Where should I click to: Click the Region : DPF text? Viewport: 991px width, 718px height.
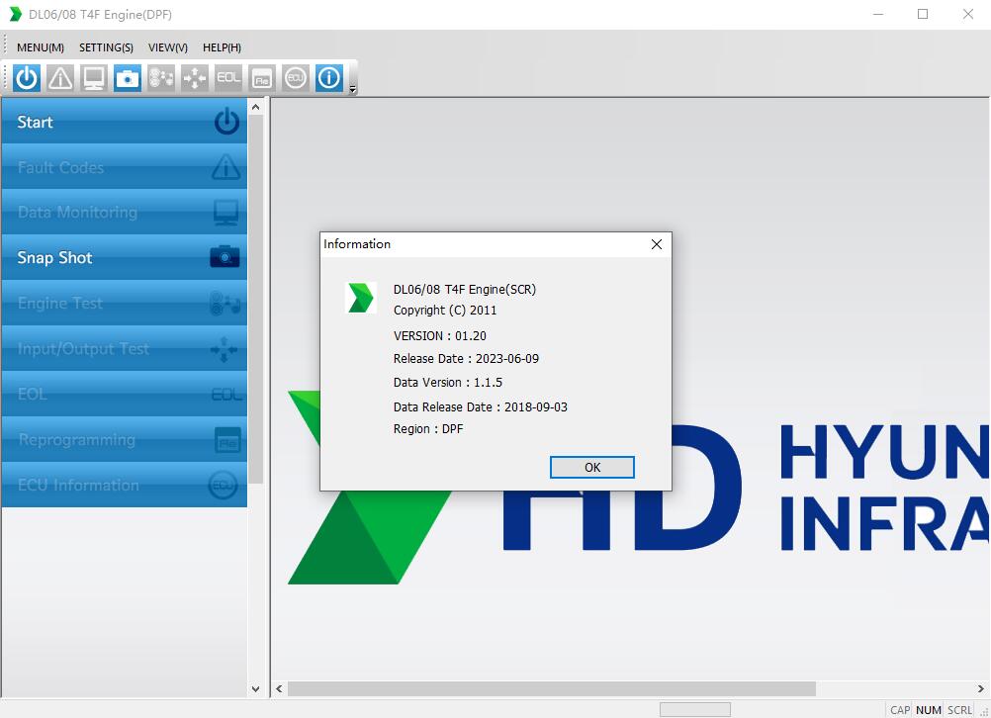(x=428, y=428)
